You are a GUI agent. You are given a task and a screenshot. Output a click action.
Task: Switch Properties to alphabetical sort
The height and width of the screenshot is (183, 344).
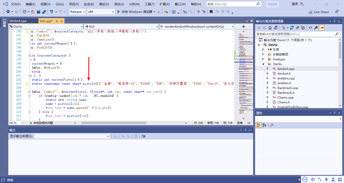click(264, 125)
